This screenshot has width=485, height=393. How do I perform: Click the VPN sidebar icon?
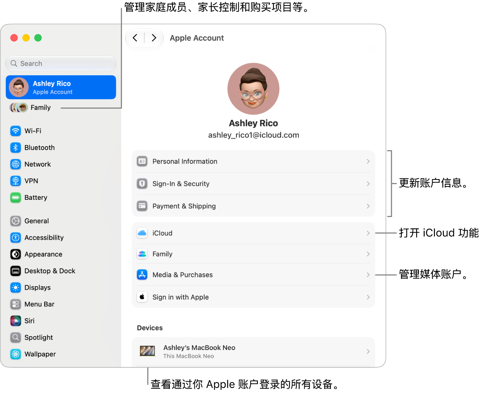(16, 181)
